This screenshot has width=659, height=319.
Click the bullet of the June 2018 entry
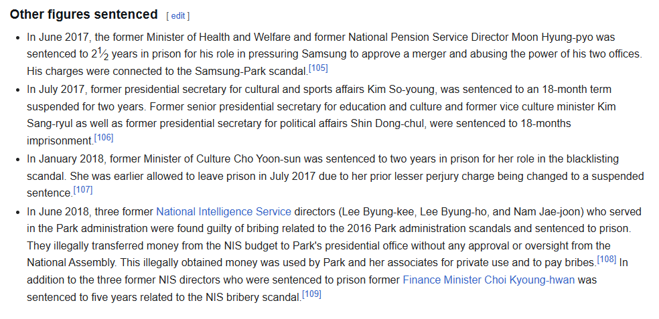[x=17, y=212]
